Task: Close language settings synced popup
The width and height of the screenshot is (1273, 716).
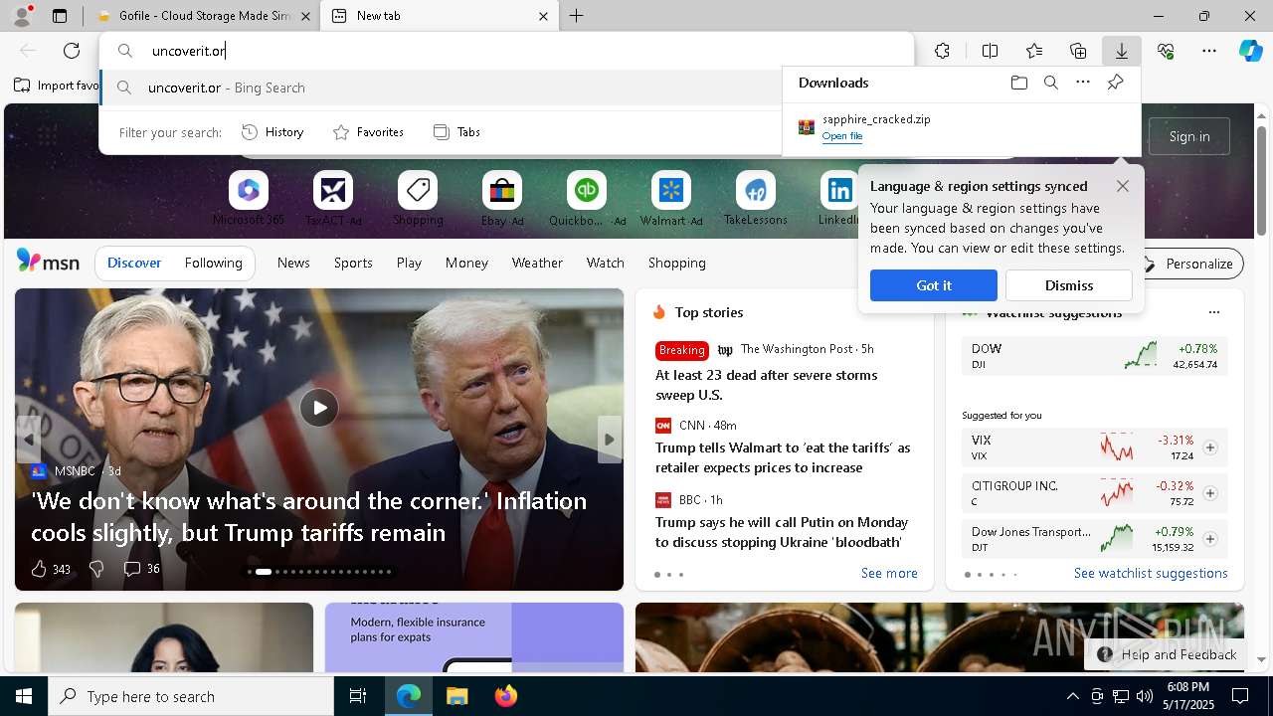Action: tap(1123, 186)
